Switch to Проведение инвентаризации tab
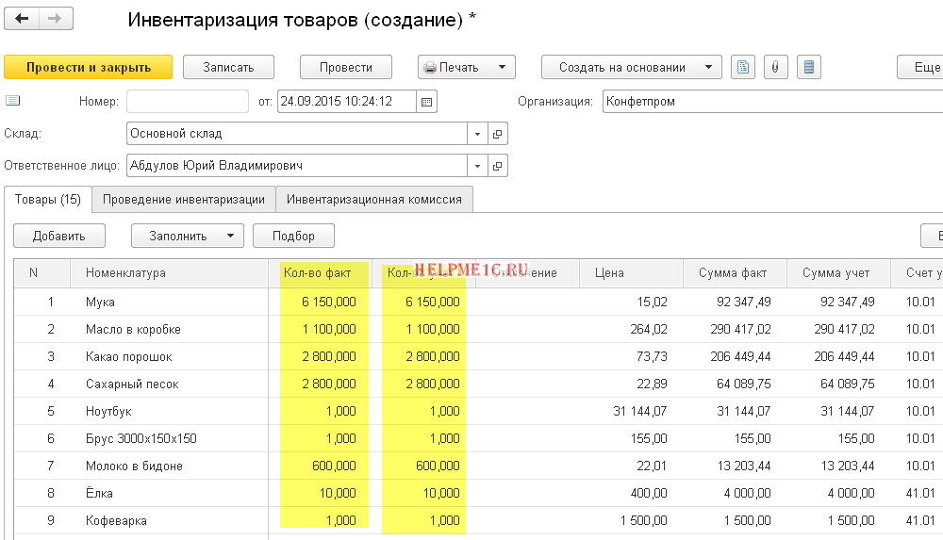Viewport: 943px width, 540px height. (183, 199)
